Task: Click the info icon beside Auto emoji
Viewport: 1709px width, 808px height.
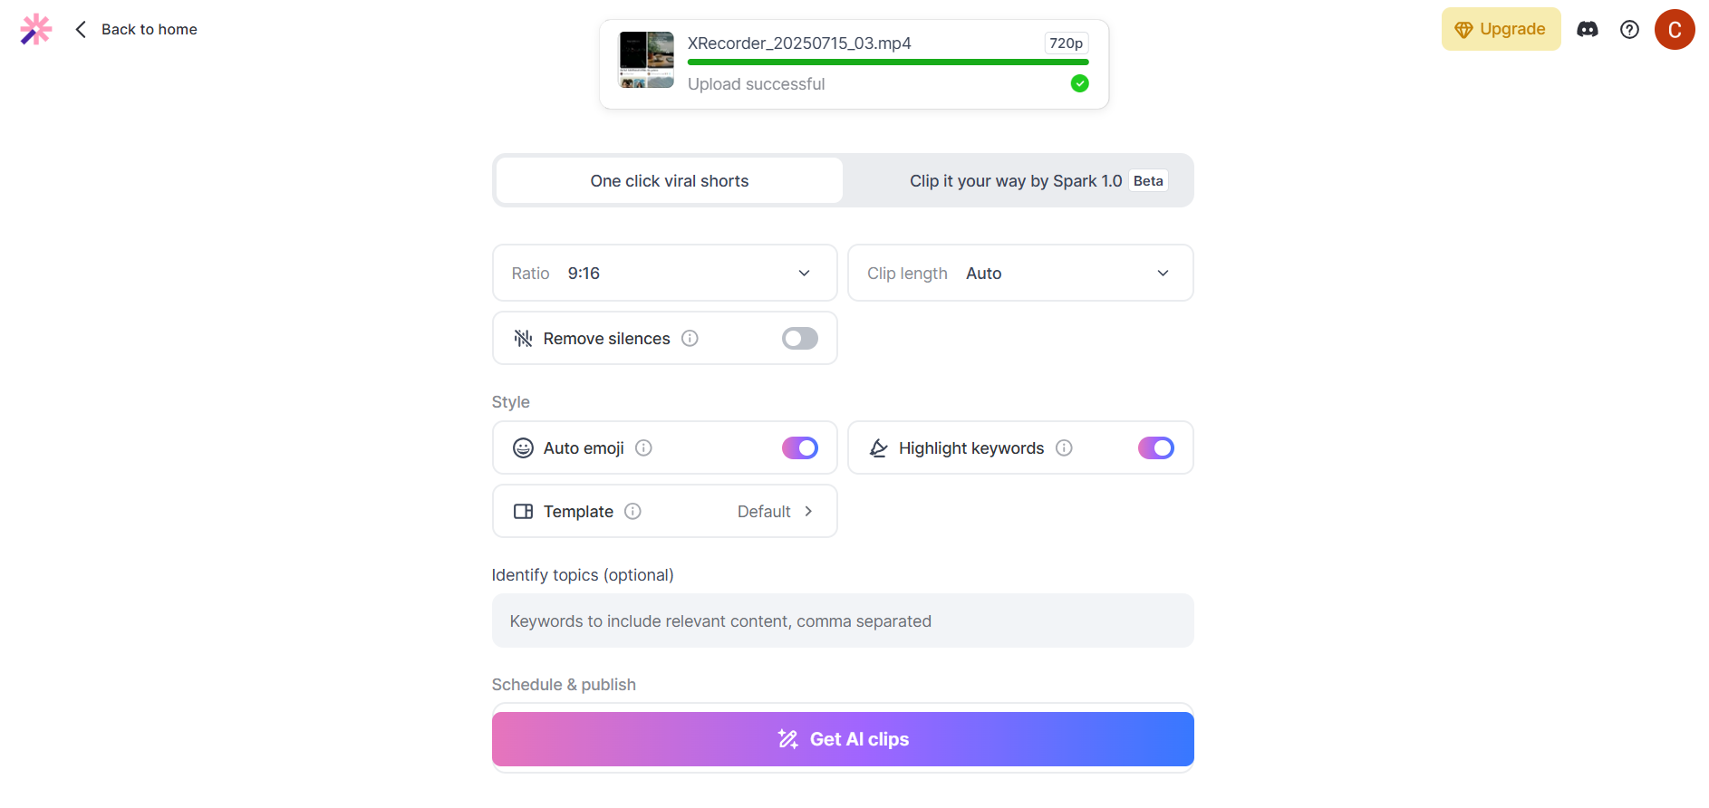Action: (x=643, y=447)
